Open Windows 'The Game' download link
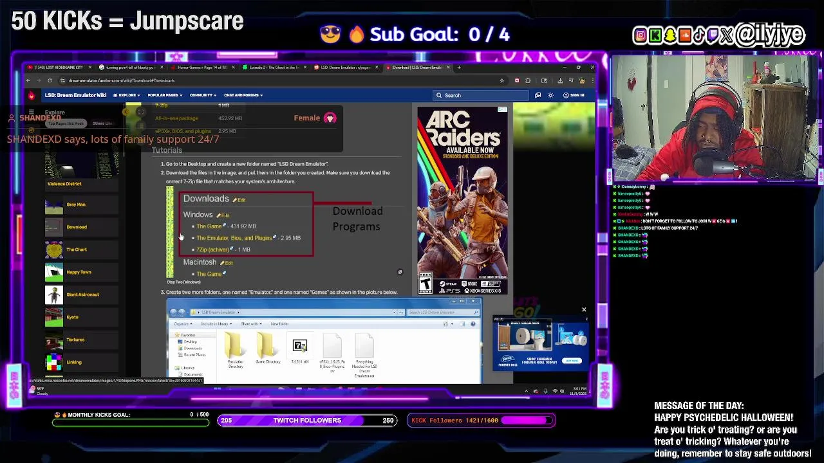The image size is (824, 463). pos(209,226)
